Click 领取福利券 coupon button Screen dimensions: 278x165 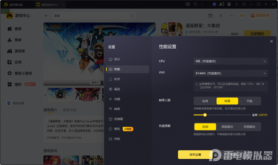260,16
